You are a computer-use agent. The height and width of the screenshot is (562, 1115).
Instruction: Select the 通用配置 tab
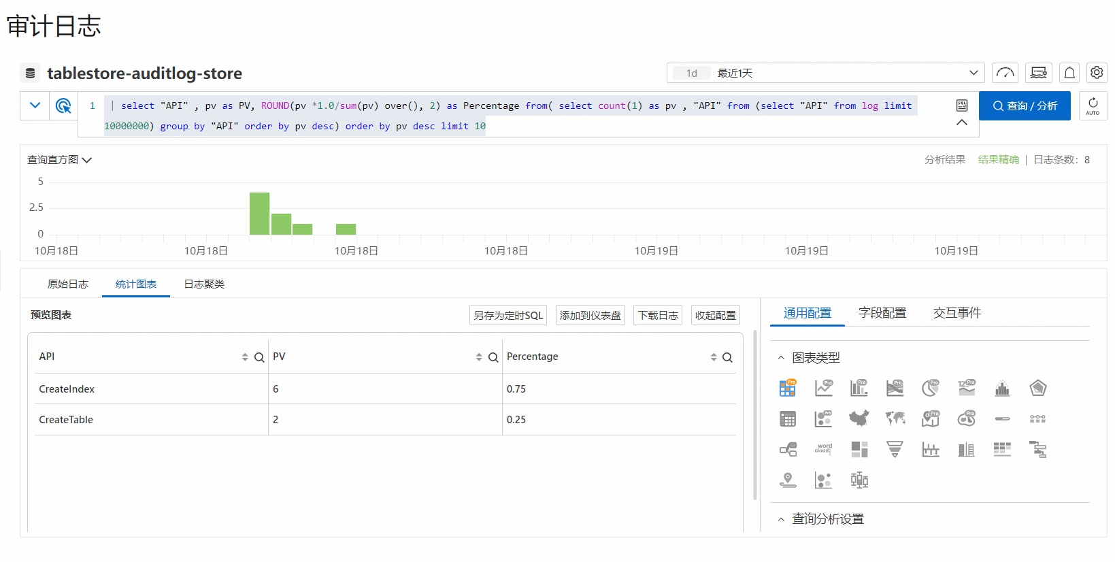click(x=808, y=313)
